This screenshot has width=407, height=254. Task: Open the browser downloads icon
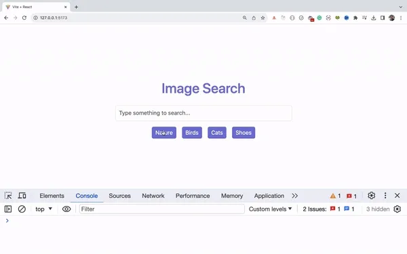point(374,18)
